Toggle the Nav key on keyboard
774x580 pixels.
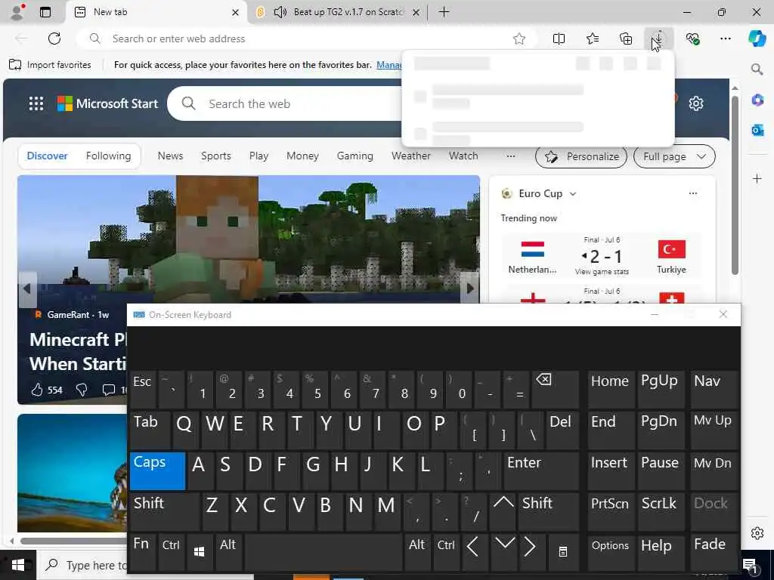click(x=714, y=390)
